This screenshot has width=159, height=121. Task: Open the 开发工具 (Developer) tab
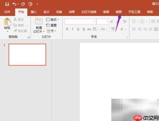tap(134, 12)
